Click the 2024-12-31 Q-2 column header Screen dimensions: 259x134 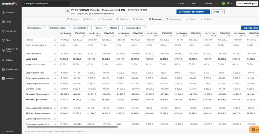pyautogui.click(x=95, y=34)
